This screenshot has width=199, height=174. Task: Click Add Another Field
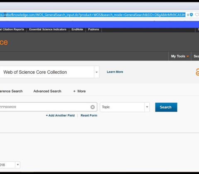60,116
